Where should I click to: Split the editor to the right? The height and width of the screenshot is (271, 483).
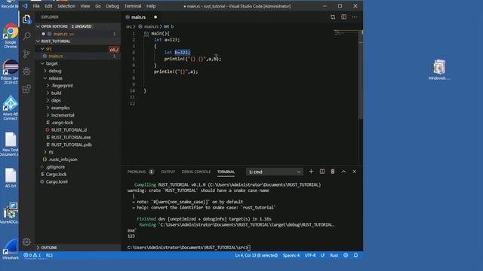point(344,17)
